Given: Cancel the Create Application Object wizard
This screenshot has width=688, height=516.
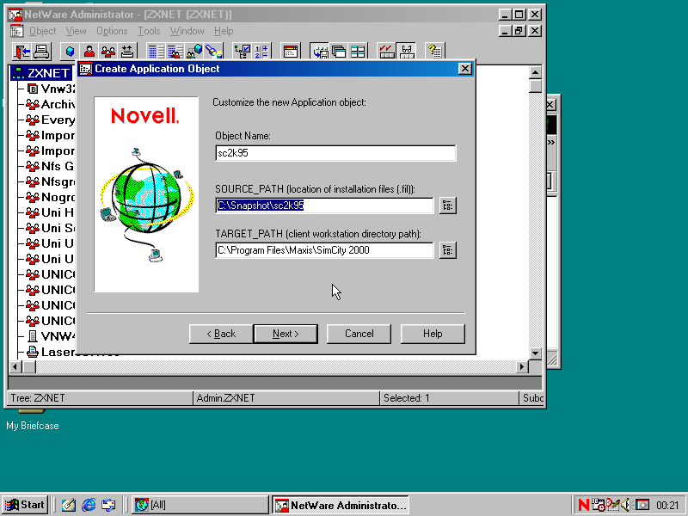Looking at the screenshot, I should coord(359,334).
